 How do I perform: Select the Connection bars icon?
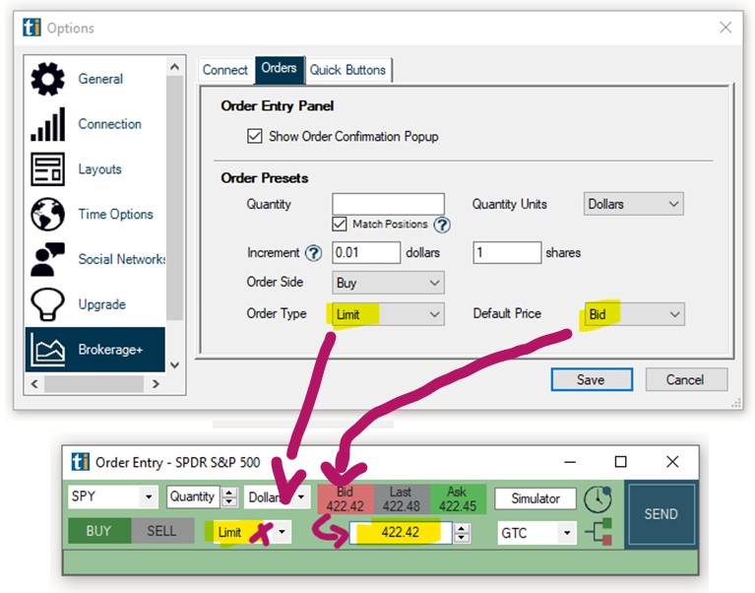click(48, 125)
